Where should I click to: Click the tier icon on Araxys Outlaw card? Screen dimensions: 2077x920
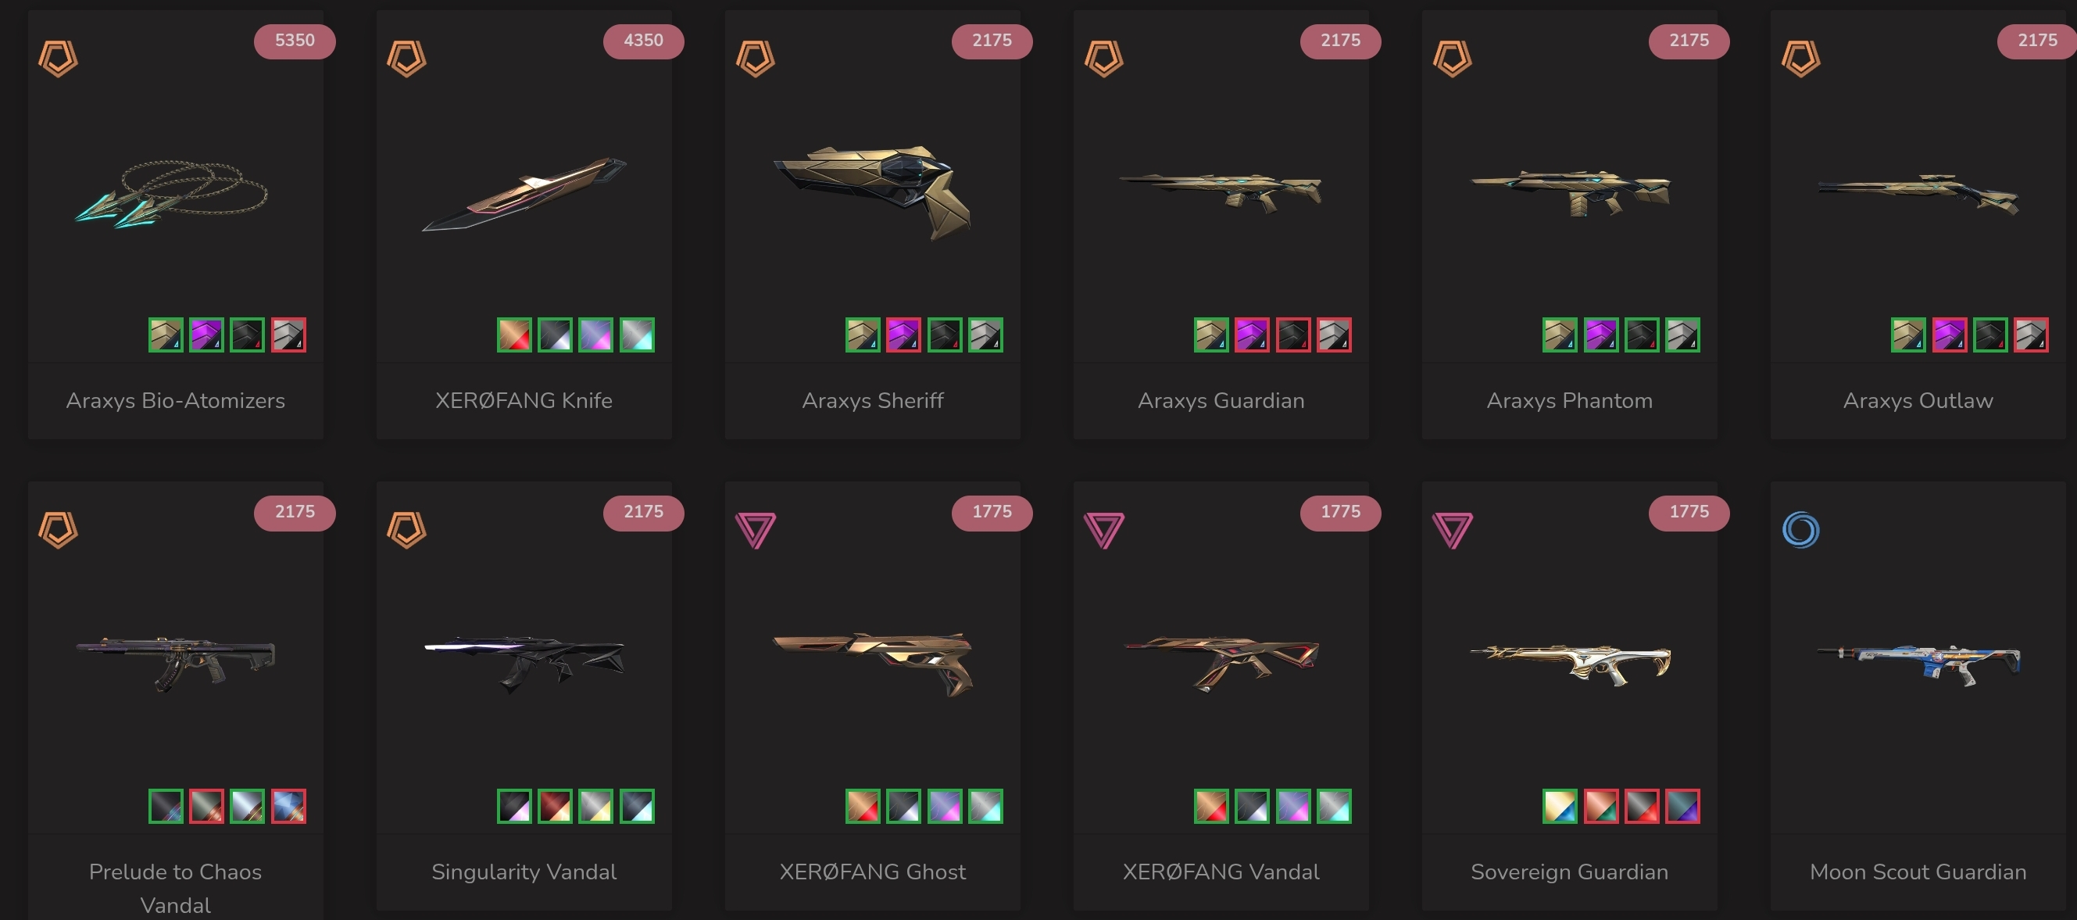coord(1800,58)
